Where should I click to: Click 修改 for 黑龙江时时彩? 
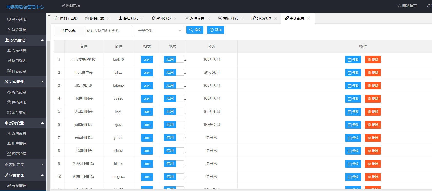(x=353, y=164)
